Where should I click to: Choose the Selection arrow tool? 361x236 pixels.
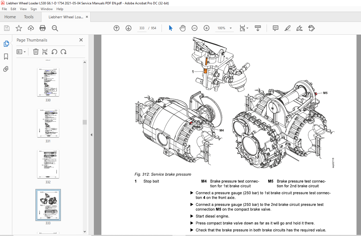click(171, 28)
